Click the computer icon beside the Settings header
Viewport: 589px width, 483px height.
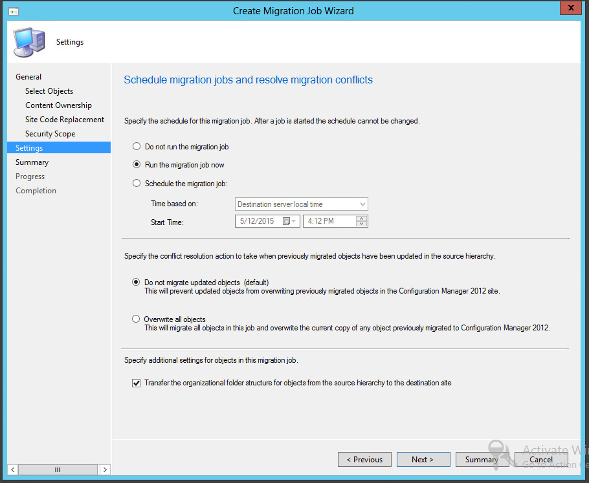[29, 41]
